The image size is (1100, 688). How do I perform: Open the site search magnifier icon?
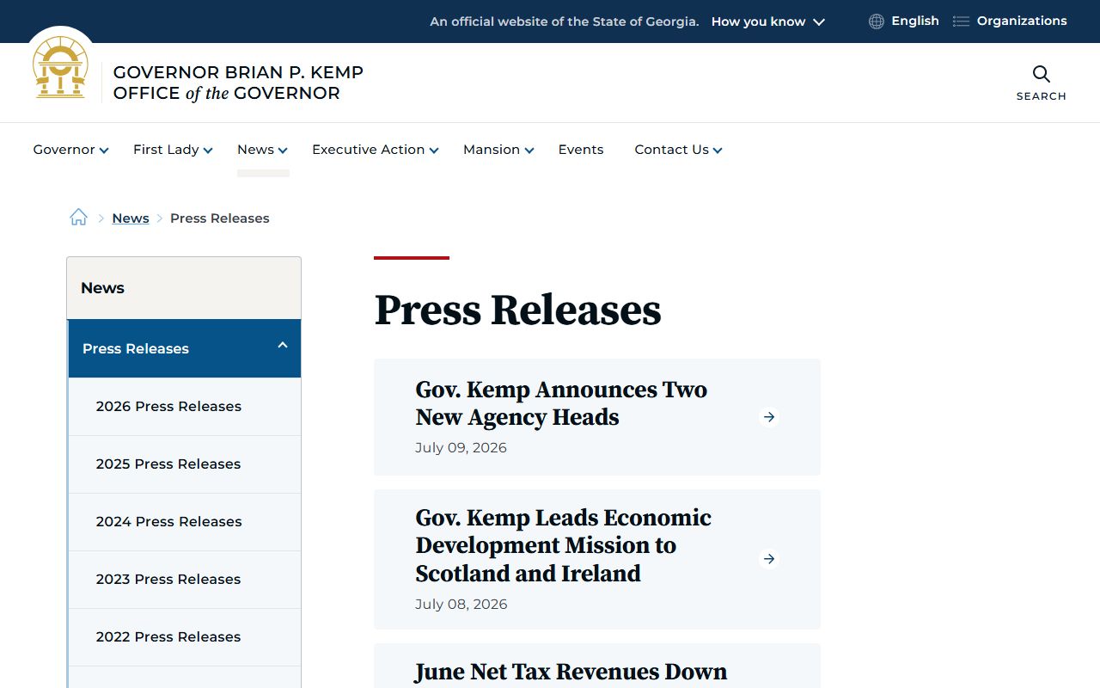[x=1041, y=74]
